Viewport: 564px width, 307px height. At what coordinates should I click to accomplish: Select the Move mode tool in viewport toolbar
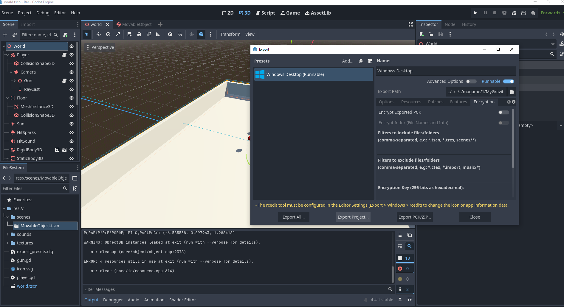[98, 34]
